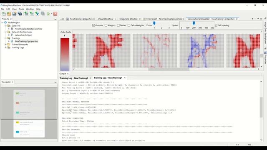This screenshot has width=267, height=150.
Task: Collapse the Network Architectures tree node
Action: click(5, 32)
